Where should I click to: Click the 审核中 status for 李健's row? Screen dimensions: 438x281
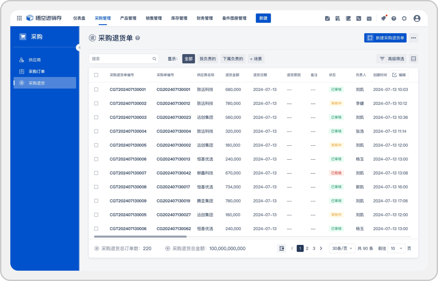coord(336,103)
